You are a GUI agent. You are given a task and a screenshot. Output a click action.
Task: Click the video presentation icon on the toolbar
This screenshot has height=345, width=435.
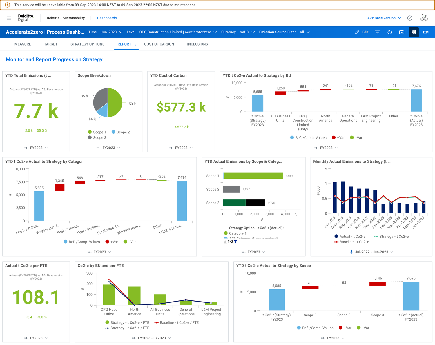click(x=426, y=32)
